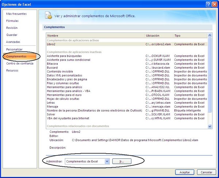Select the Complementos de Excel combo box
Image resolution: width=219 pixels, height=178 pixels.
87,161
